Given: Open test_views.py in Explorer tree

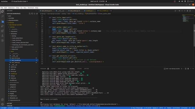Looking at the screenshot, I should pos(16,63).
